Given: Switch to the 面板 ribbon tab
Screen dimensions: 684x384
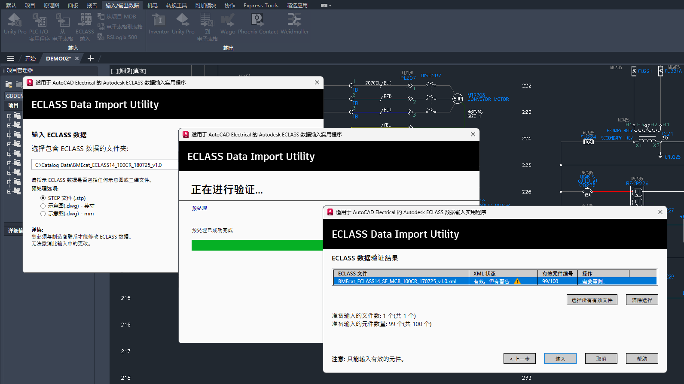Looking at the screenshot, I should (x=73, y=6).
